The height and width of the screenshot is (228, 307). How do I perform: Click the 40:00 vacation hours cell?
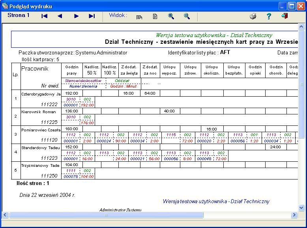coord(169,111)
